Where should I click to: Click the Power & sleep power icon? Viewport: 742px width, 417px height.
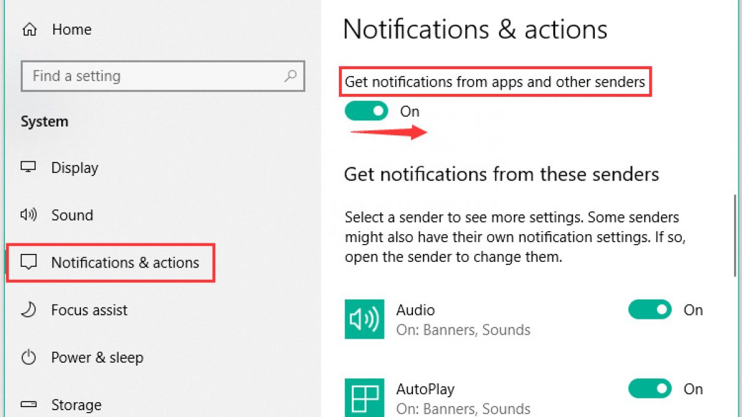click(28, 358)
